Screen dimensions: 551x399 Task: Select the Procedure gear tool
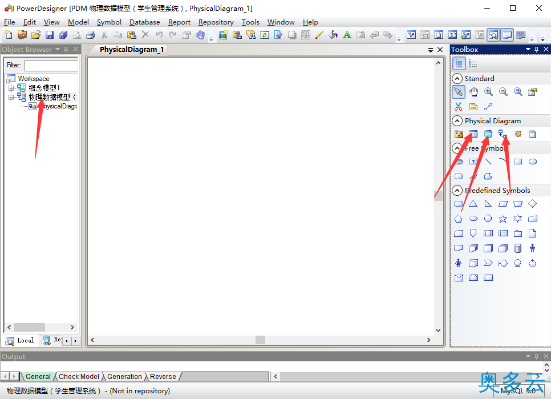pyautogui.click(x=518, y=134)
